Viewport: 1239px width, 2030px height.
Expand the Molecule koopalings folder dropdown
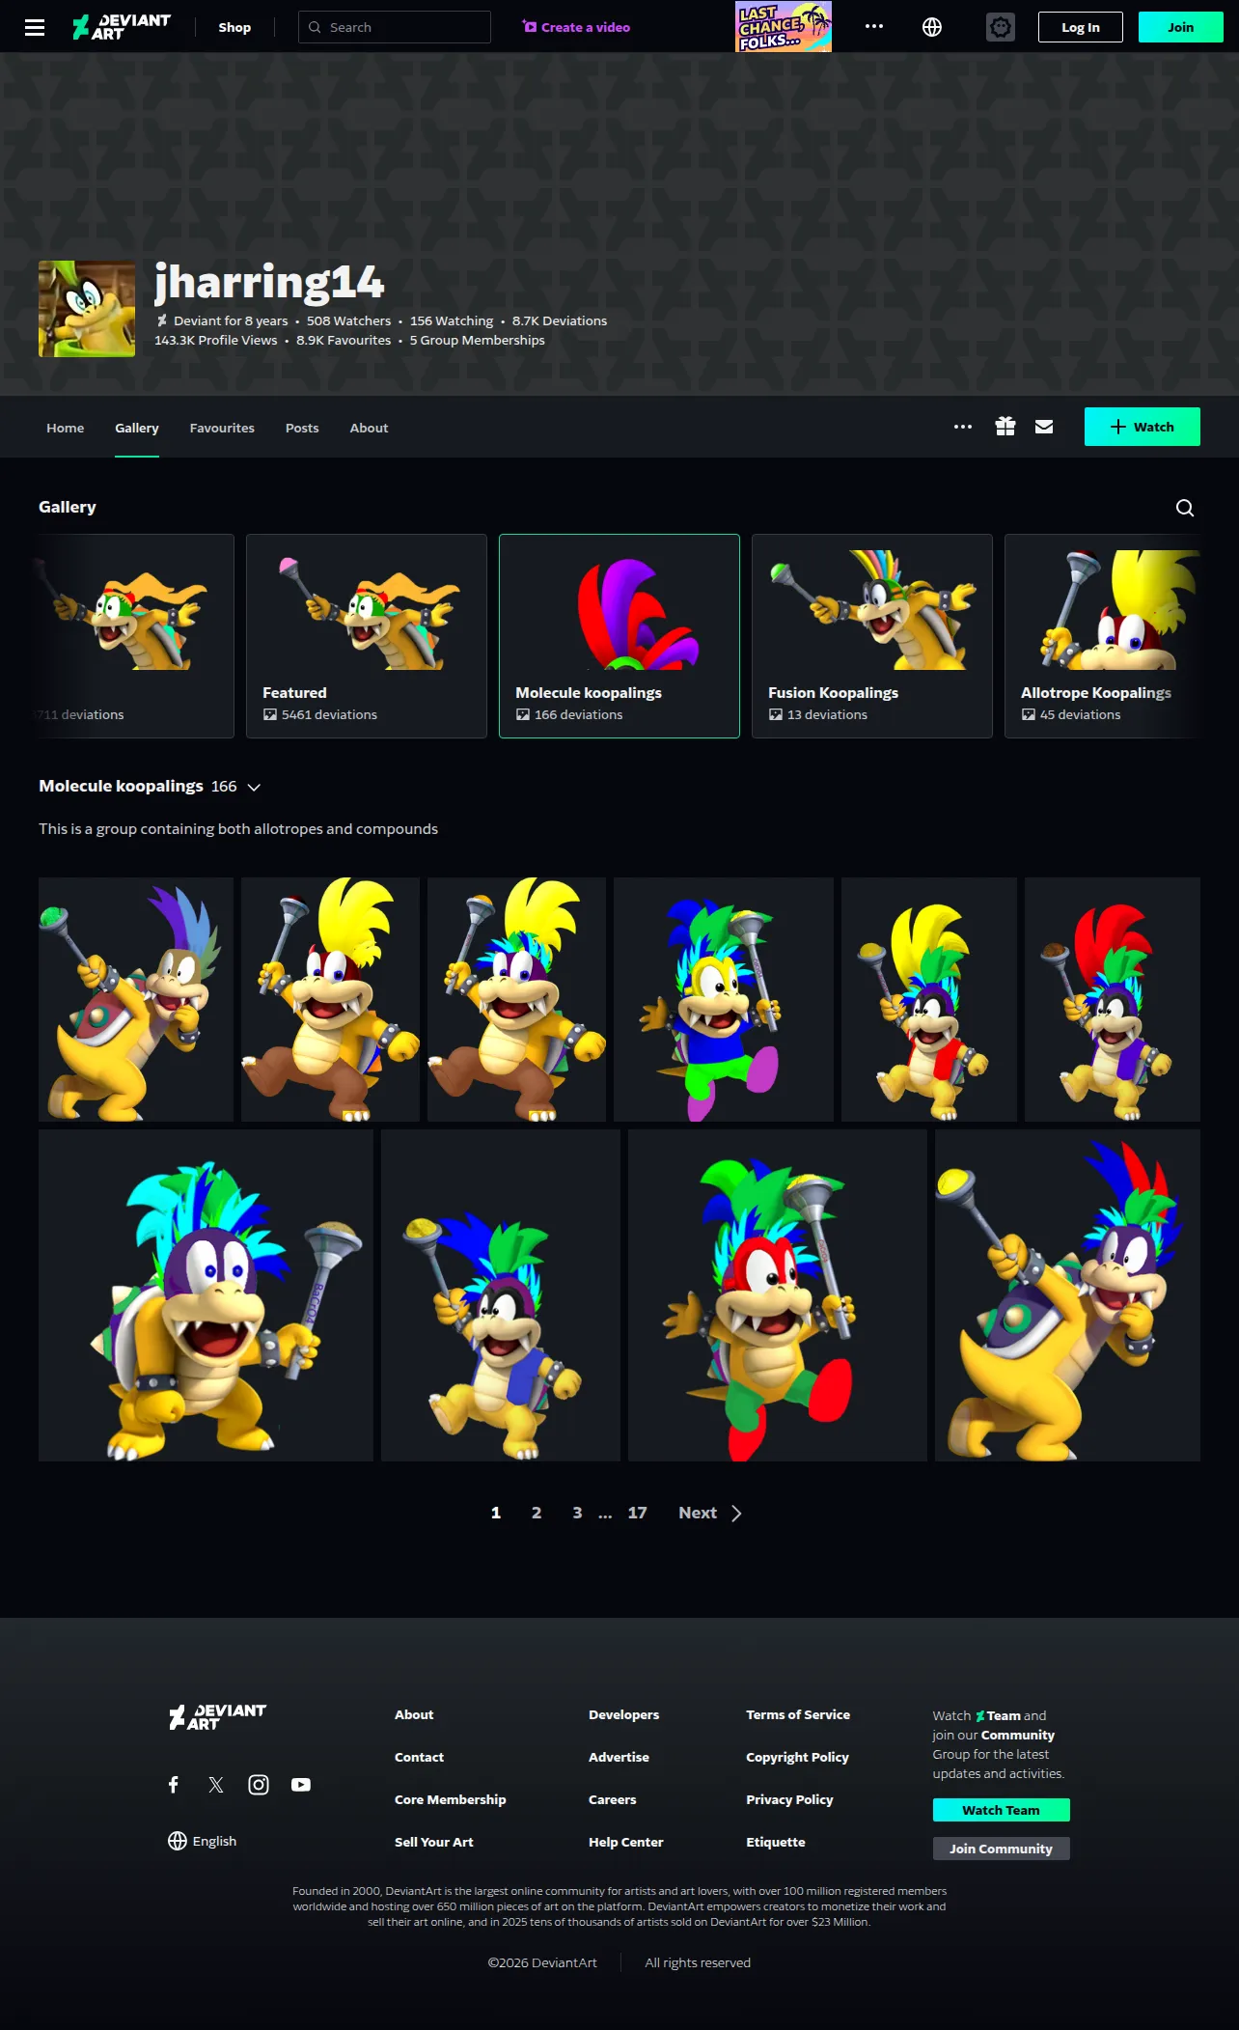click(x=254, y=788)
